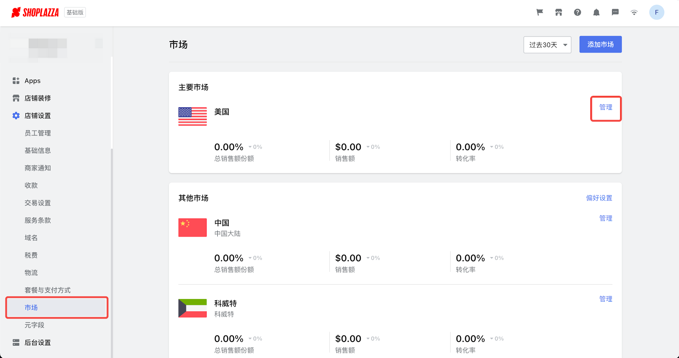Select 市场 in the sidebar
This screenshot has height=358, width=679.
[x=31, y=308]
